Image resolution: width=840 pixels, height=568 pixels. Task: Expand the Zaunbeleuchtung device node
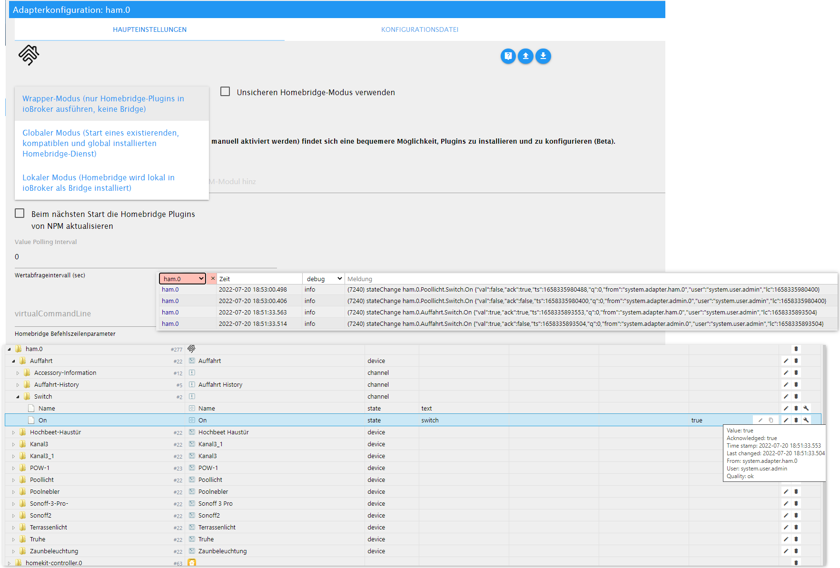tap(13, 551)
